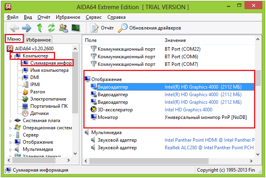This screenshot has height=178, width=266.
Task: Go forward with the blue right arrow icon
Action: click(27, 28)
